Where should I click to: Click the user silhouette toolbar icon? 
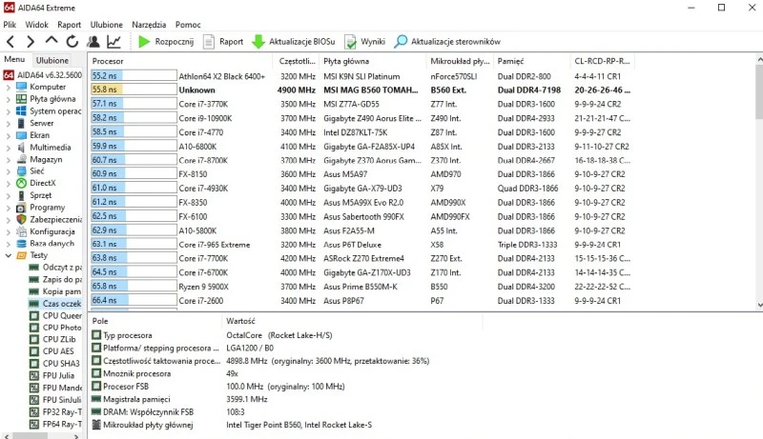pos(93,42)
